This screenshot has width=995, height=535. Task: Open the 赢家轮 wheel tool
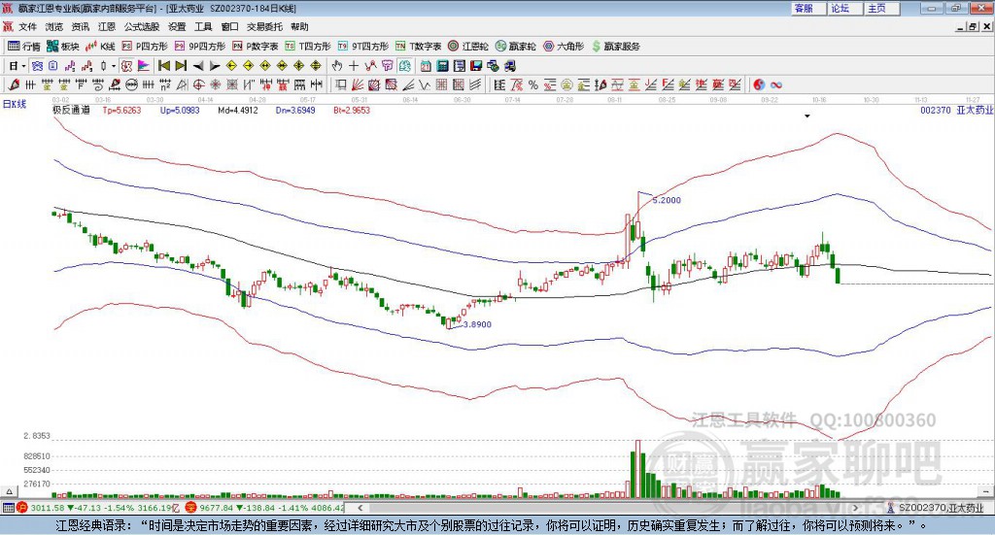516,47
